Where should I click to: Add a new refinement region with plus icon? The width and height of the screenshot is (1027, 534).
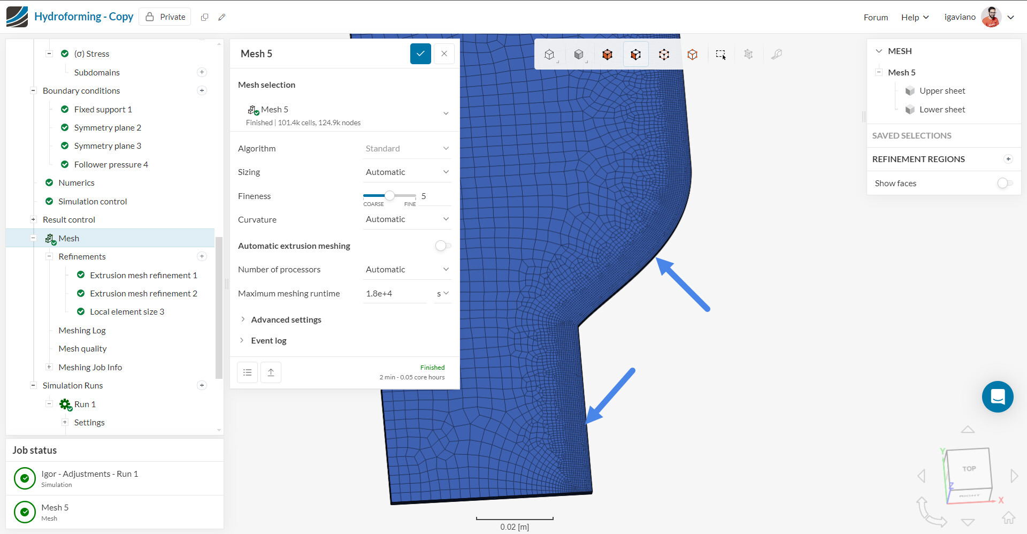point(1008,159)
